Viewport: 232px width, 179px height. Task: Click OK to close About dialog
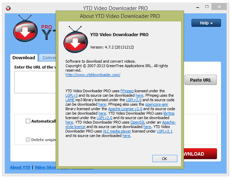[x=165, y=159]
